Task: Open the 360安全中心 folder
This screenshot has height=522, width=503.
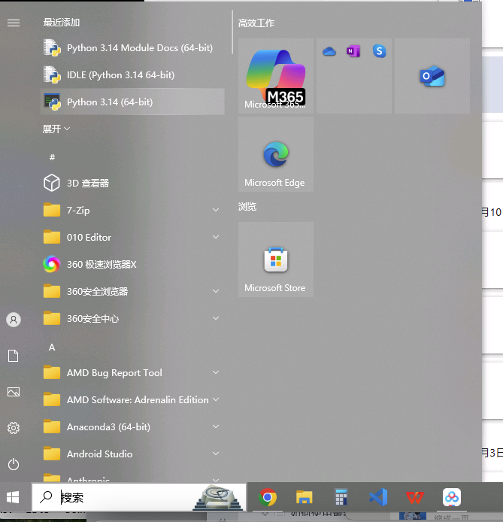Action: pos(132,319)
